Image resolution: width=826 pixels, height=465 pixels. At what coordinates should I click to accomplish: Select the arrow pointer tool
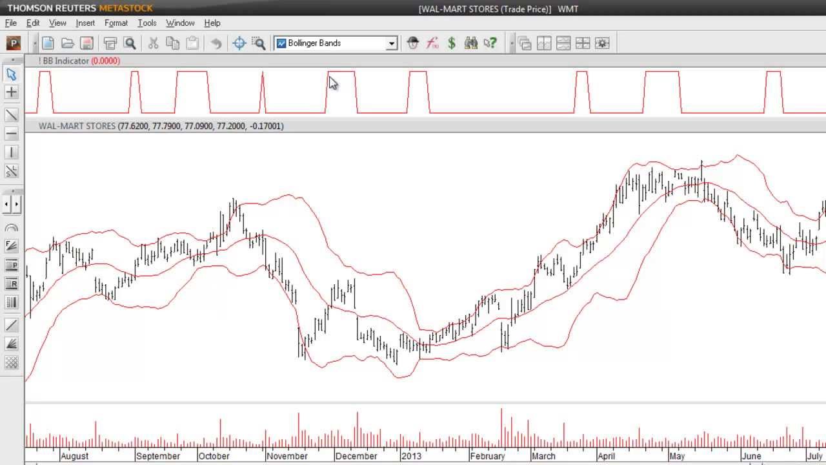click(x=12, y=74)
